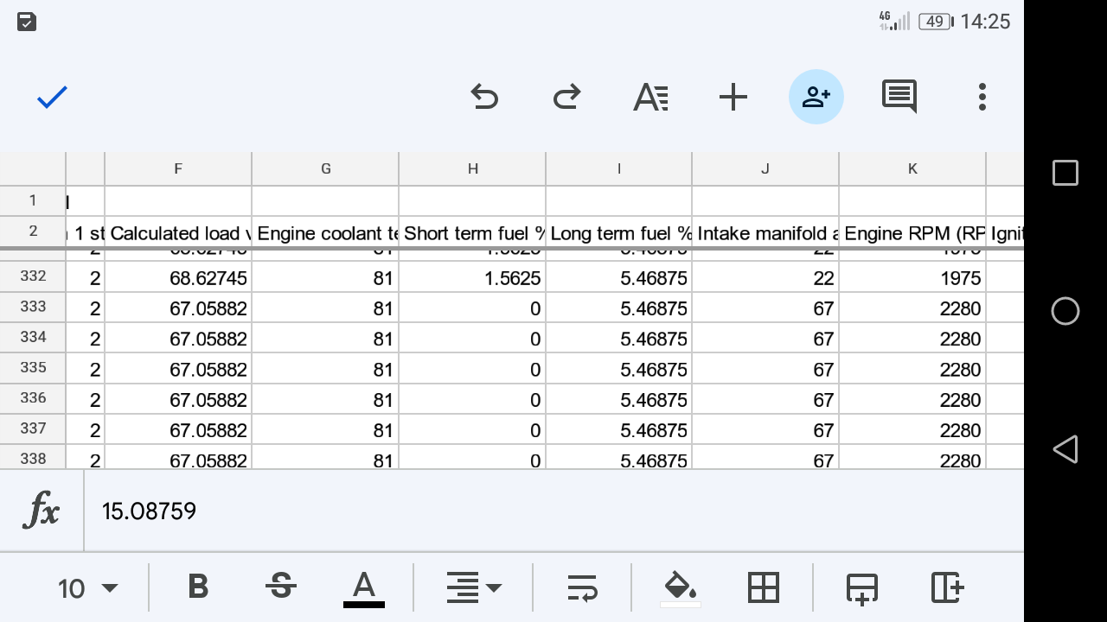The image size is (1107, 622).
Task: Select the Engine RPM header cell
Action: click(x=912, y=232)
